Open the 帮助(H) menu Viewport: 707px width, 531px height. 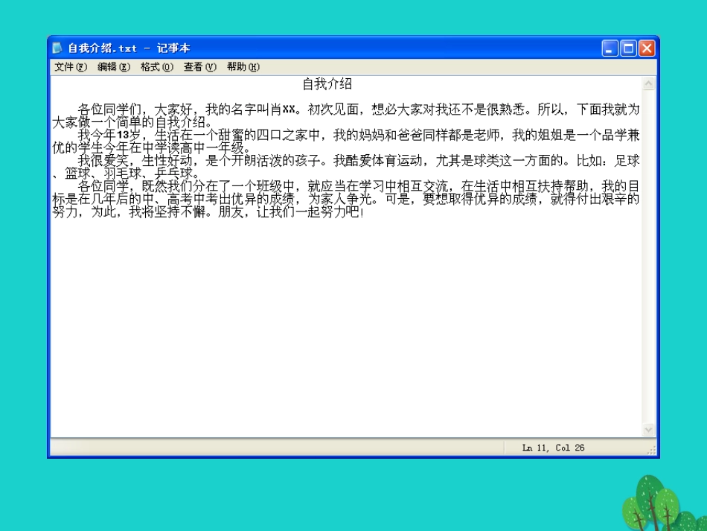point(243,67)
